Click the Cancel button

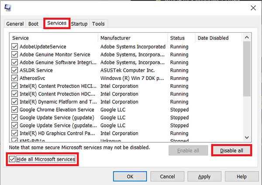tap(167, 176)
